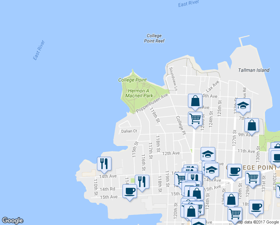The image size is (280, 225).
Task: Select the Tallman Island label
Action: (x=254, y=70)
